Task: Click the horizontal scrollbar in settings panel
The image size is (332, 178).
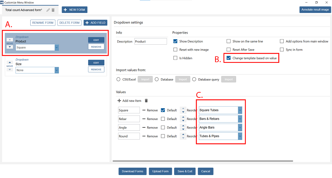Action: point(203,161)
